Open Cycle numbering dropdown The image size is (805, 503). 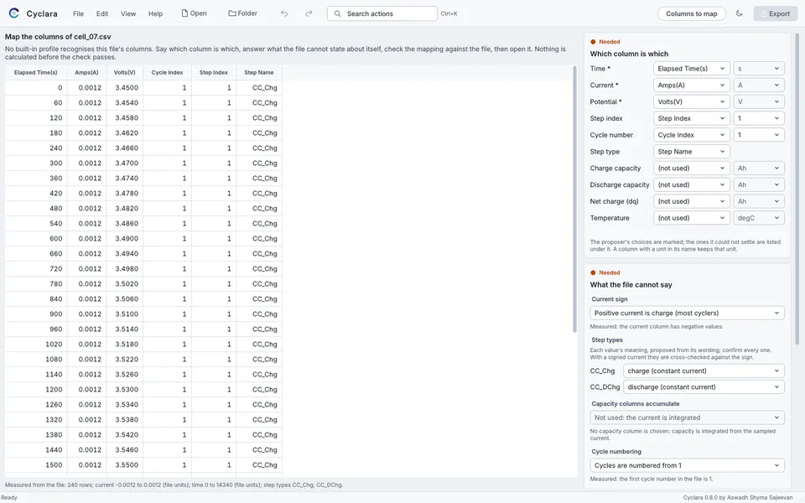click(x=687, y=465)
